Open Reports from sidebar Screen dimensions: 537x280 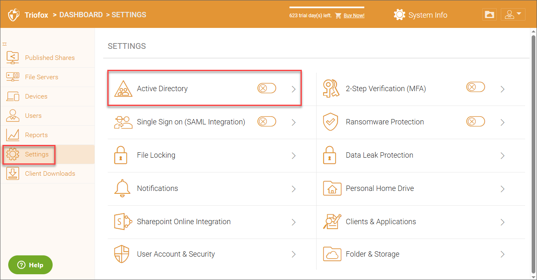coord(47,135)
